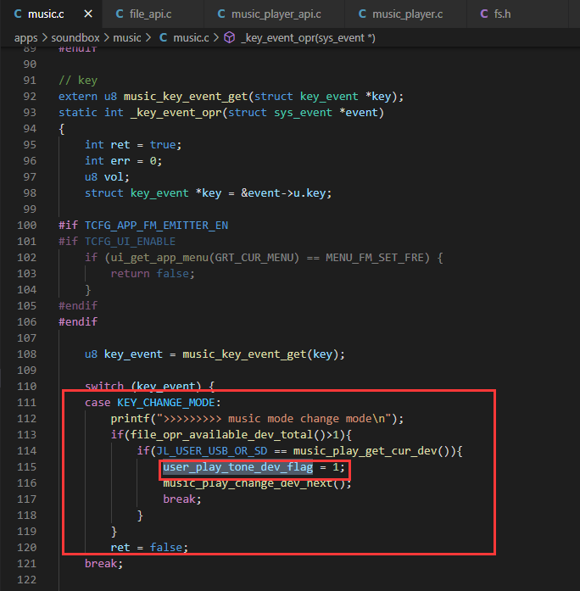Click line number 111 in the gutter

27,402
